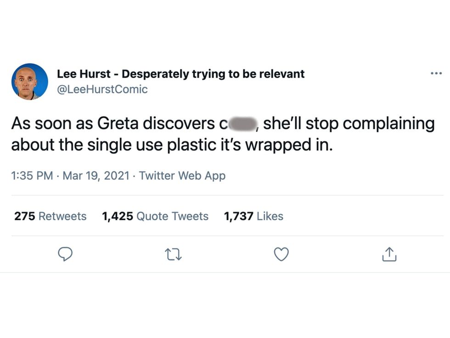Open the Twitter Web App source link
The image size is (450, 338).
tap(182, 176)
